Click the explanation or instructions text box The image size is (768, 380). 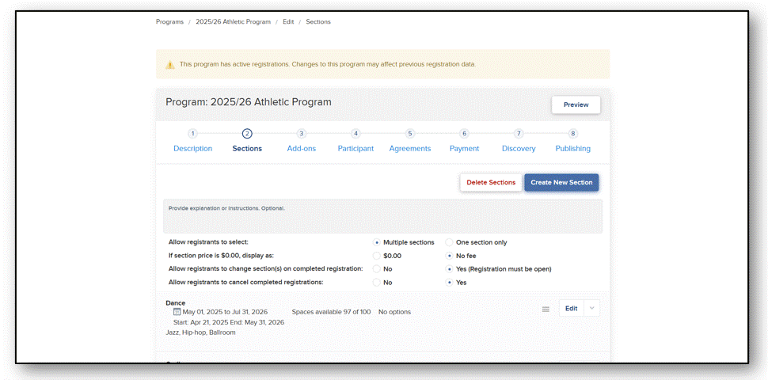pyautogui.click(x=383, y=216)
